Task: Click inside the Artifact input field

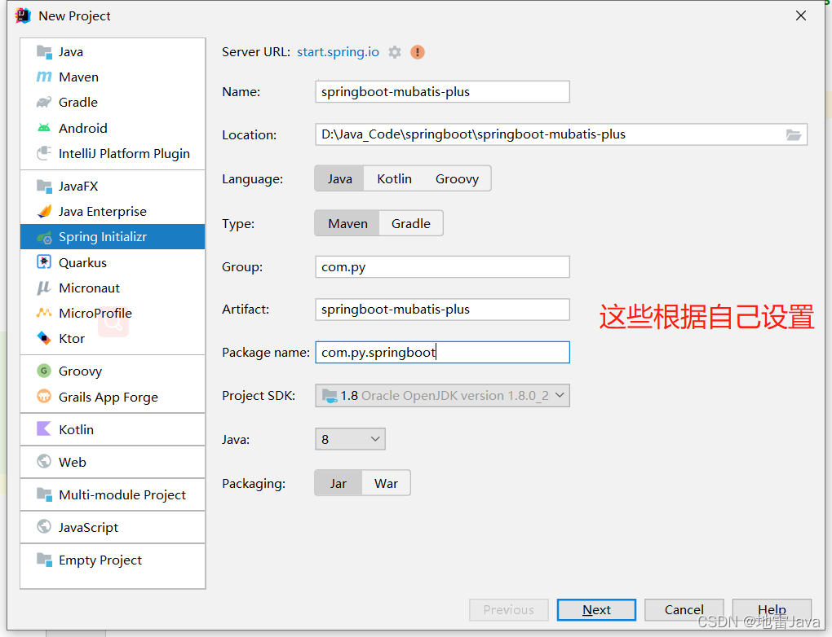Action: (441, 310)
